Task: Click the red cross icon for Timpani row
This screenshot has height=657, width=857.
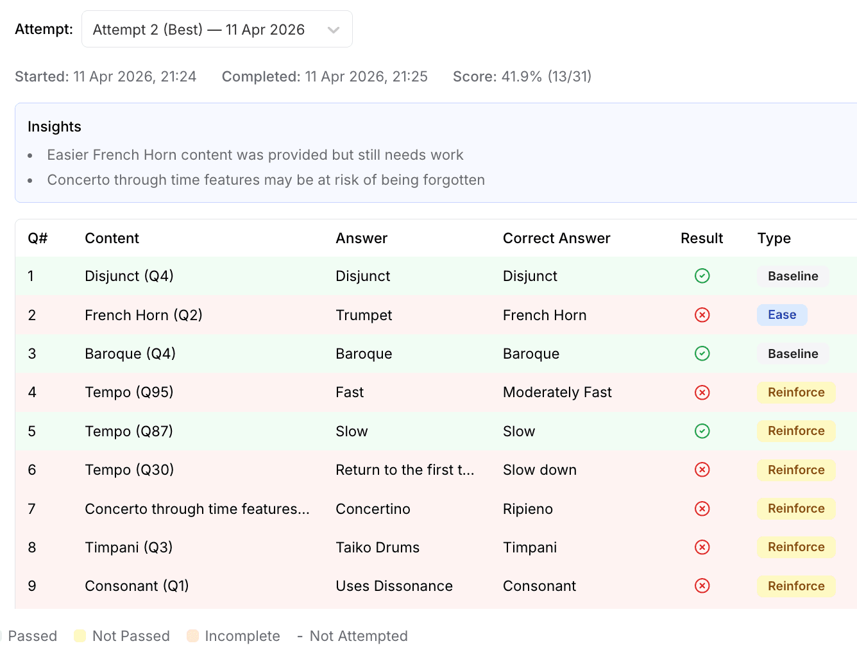Action: point(702,547)
